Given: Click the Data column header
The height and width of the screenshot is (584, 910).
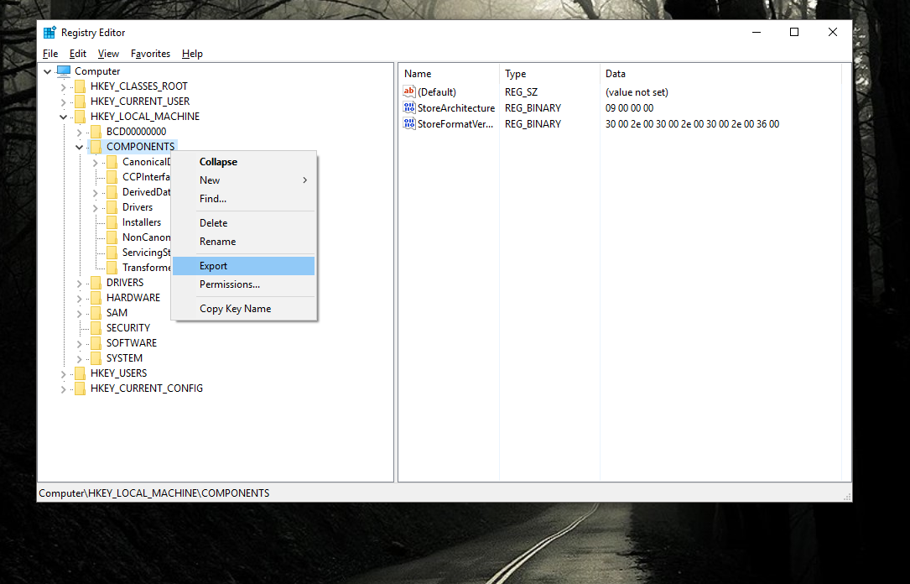Looking at the screenshot, I should click(720, 74).
